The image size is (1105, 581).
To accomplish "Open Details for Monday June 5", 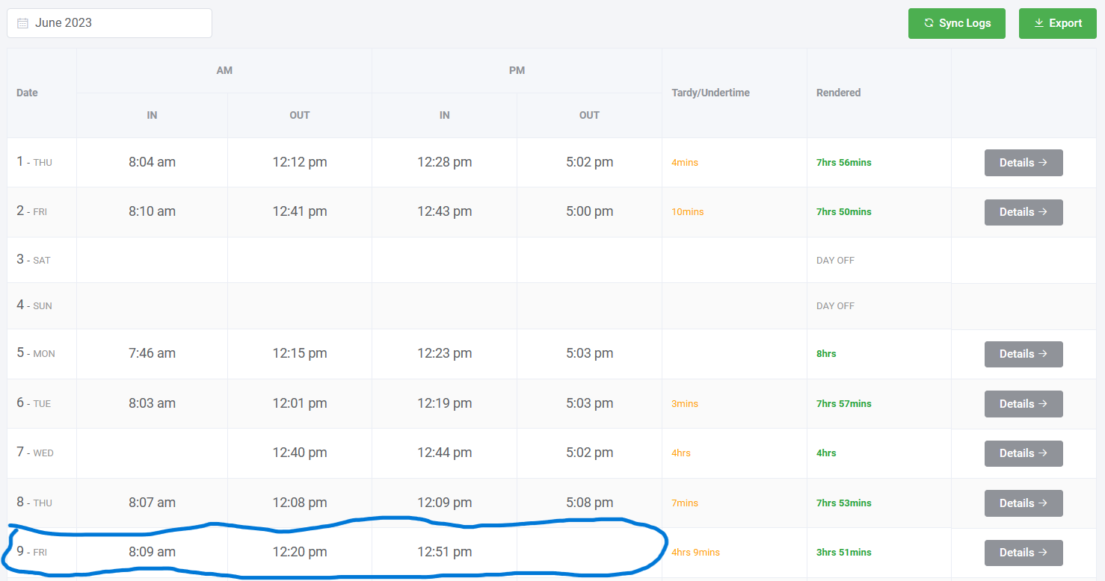I will coord(1023,354).
